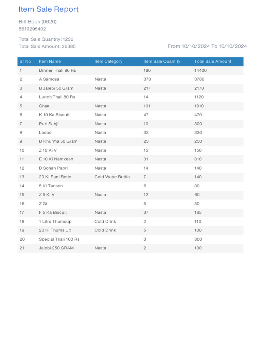Select the Dinner Thali 80 Rs row
The width and height of the screenshot is (261, 348).
coord(130,71)
